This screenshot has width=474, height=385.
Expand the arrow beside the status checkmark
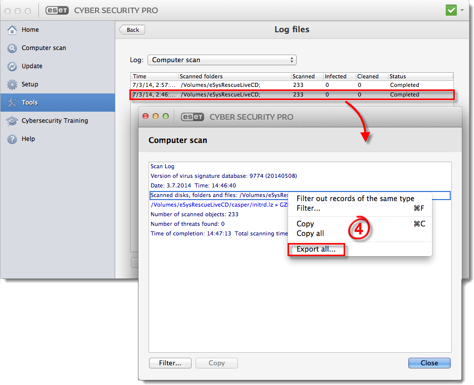[x=462, y=10]
